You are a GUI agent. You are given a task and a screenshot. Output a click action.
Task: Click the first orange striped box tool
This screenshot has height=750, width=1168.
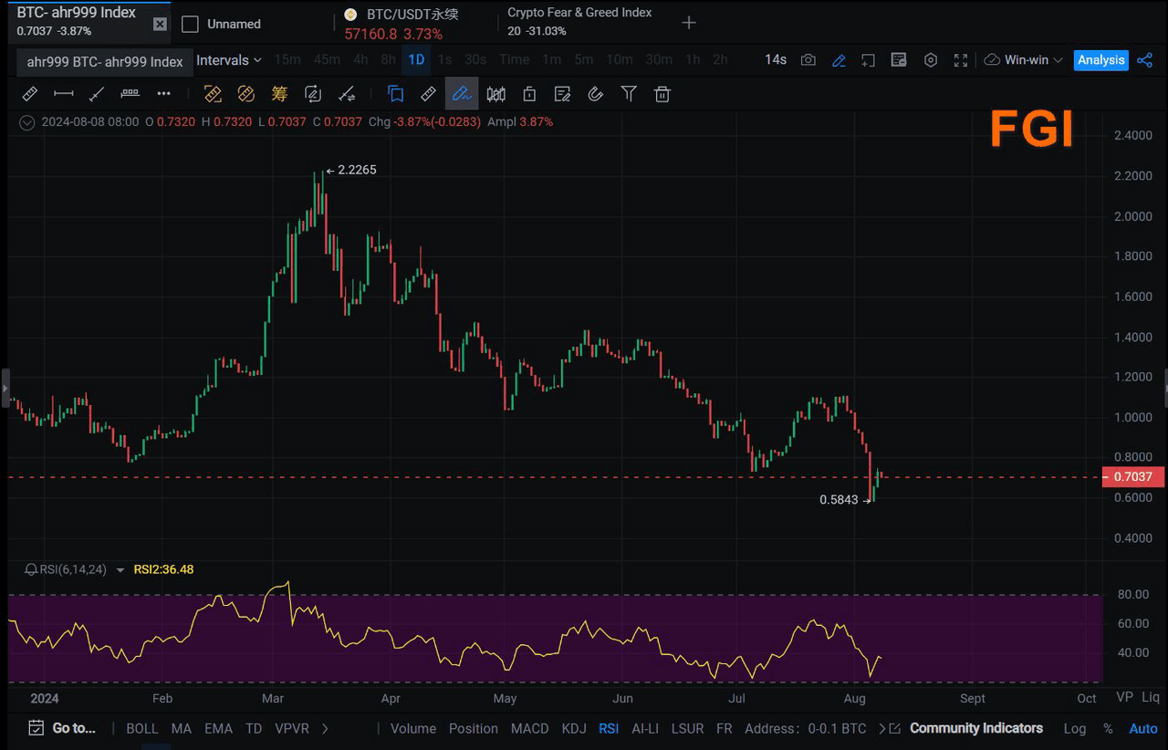point(213,94)
